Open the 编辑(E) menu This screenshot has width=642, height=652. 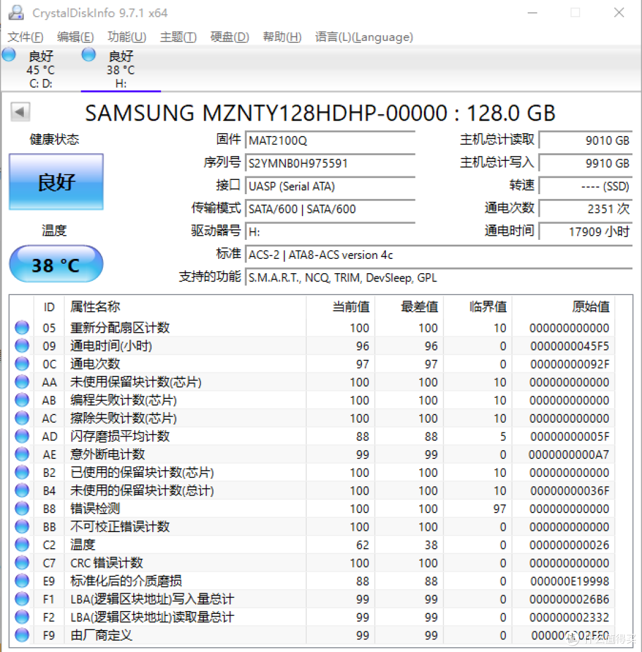point(75,37)
